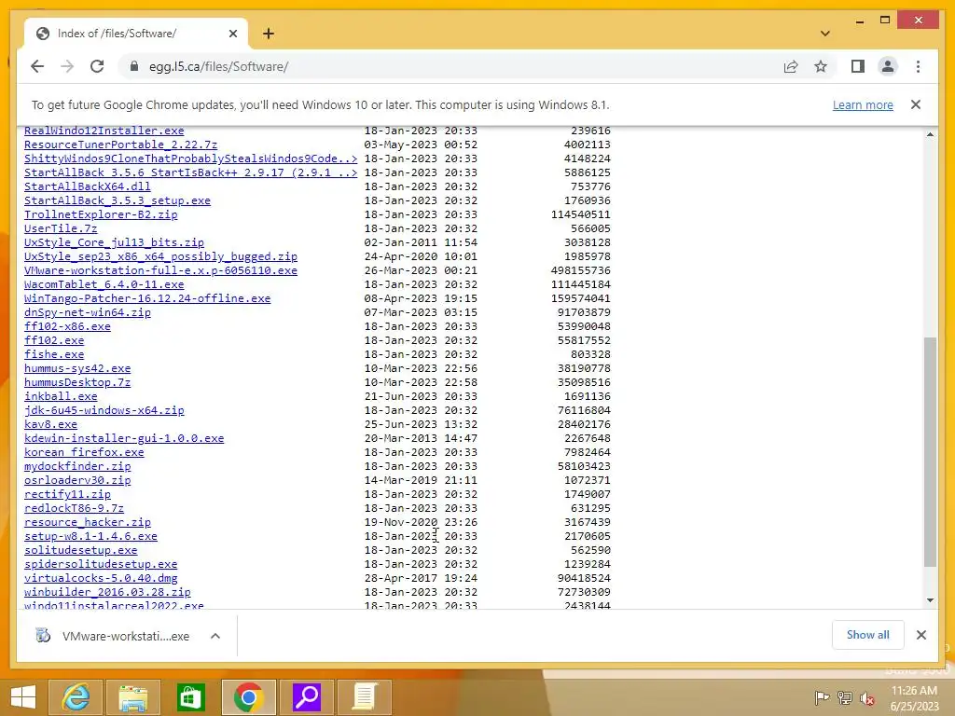Viewport: 955px width, 716px height.
Task: Download kdewin-installer-gui-1.0.0.exe
Action: (124, 438)
